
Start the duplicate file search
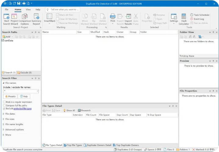click(6, 19)
